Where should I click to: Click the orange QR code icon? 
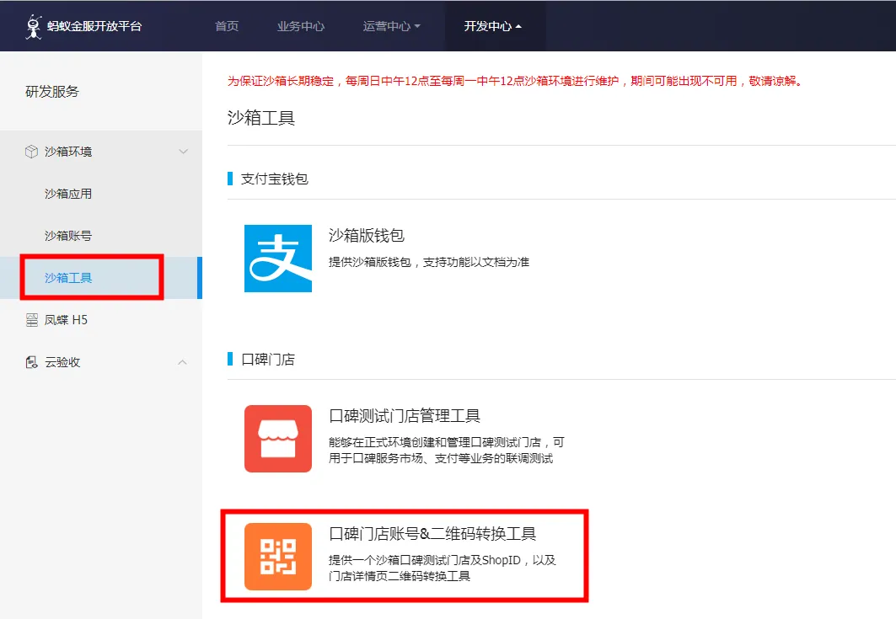[x=278, y=556]
